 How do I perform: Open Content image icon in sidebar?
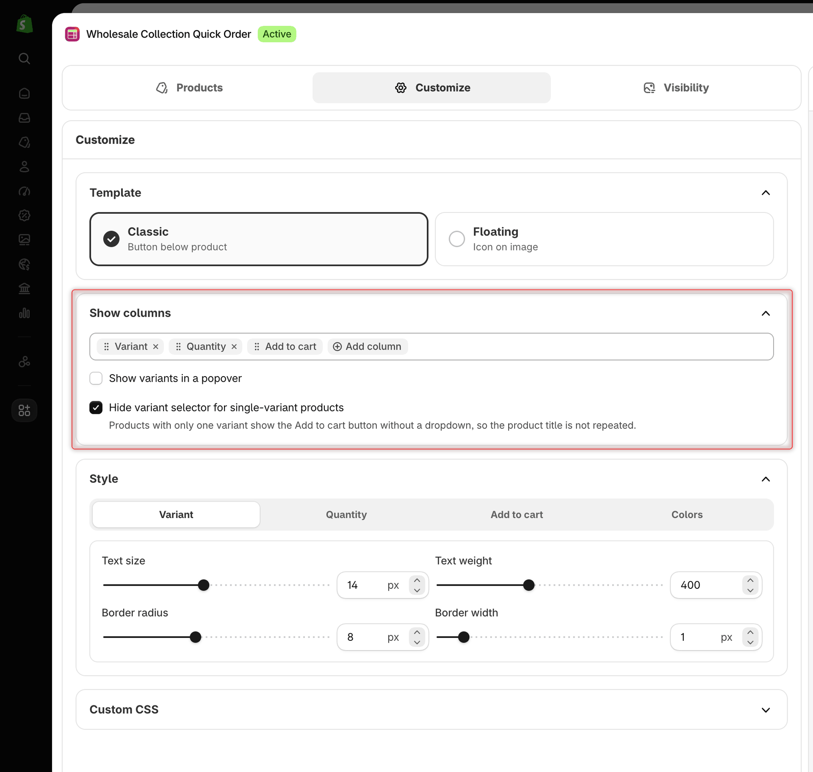(x=25, y=240)
